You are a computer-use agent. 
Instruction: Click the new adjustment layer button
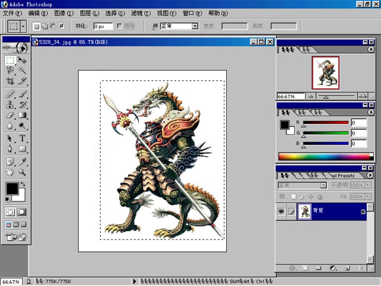pyautogui.click(x=333, y=268)
